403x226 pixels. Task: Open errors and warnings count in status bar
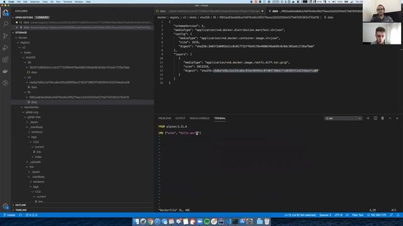click(x=31, y=215)
